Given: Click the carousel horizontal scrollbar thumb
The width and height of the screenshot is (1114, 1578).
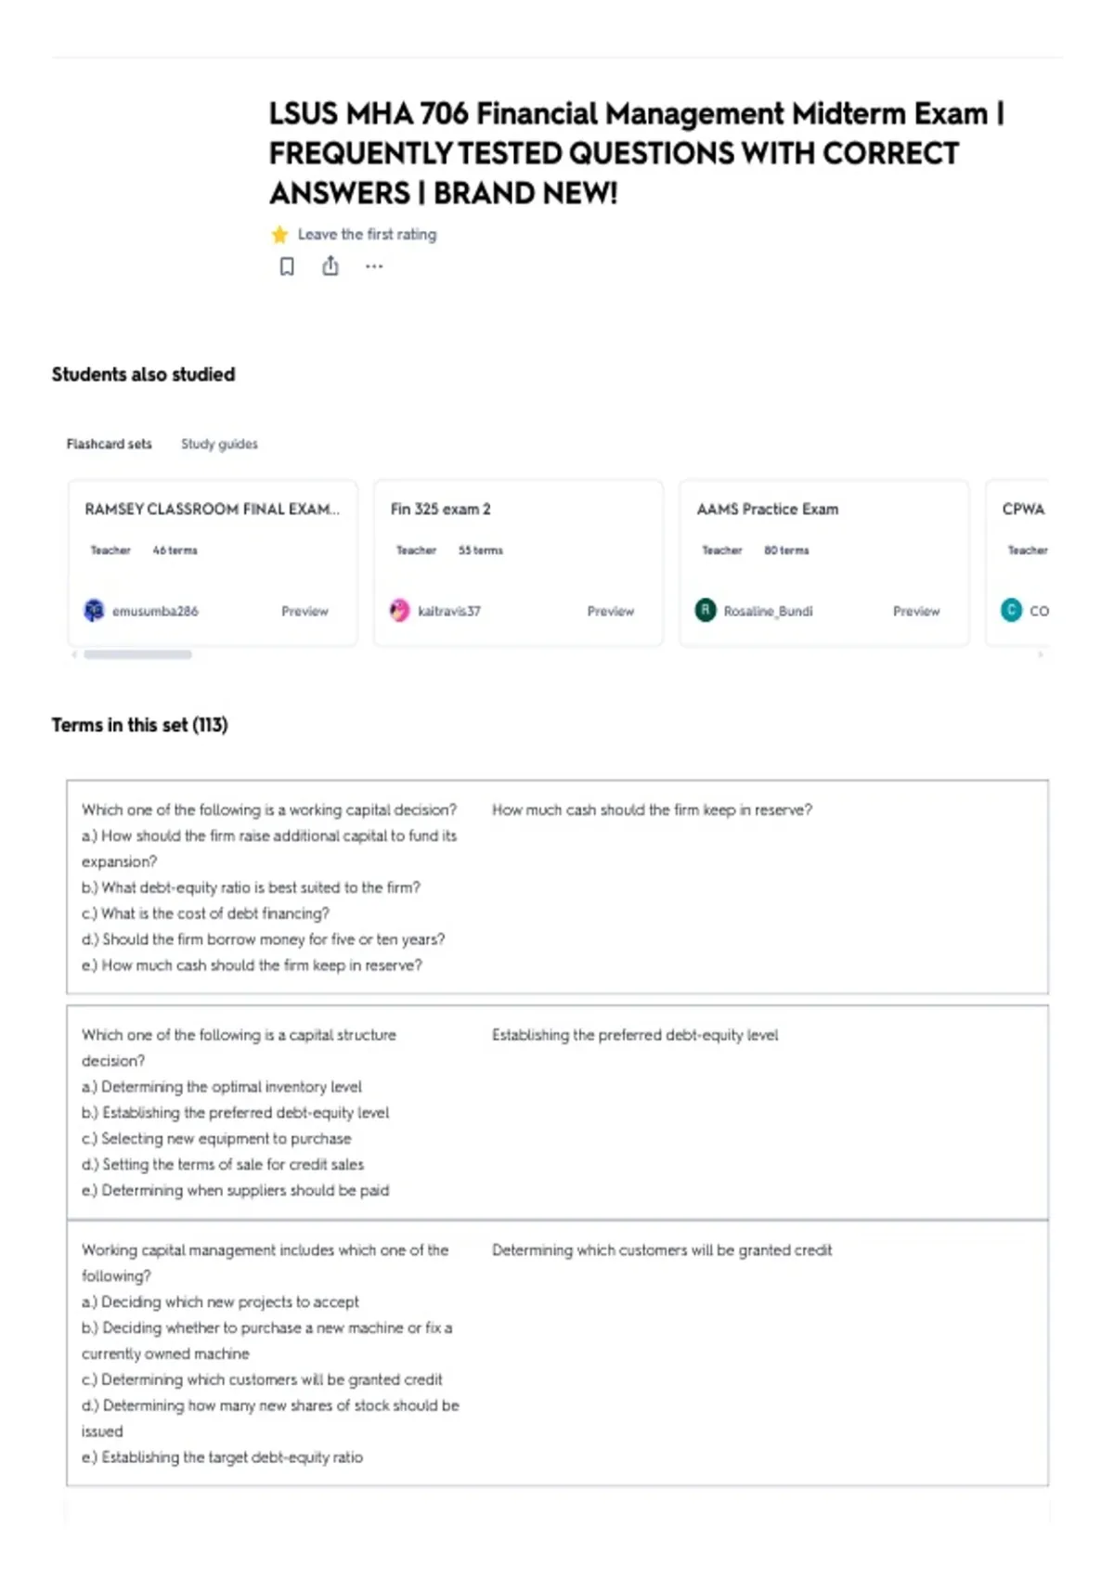Looking at the screenshot, I should (137, 654).
